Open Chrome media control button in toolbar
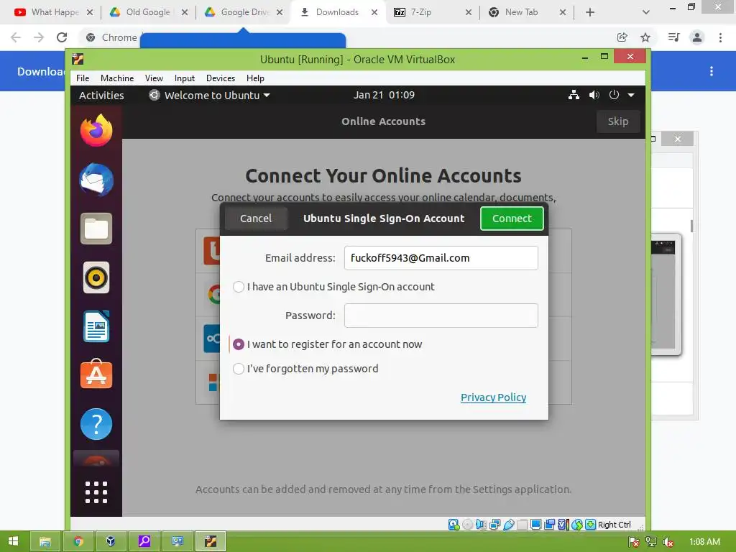The image size is (736, 552). point(673,37)
